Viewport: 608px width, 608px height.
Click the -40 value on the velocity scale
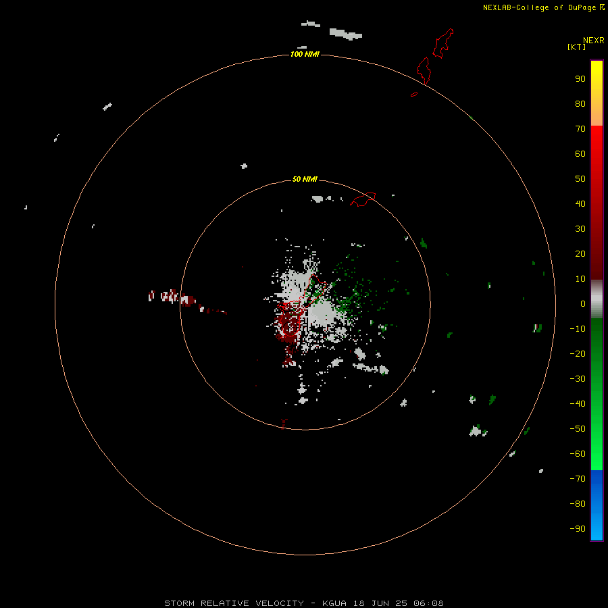click(x=578, y=404)
